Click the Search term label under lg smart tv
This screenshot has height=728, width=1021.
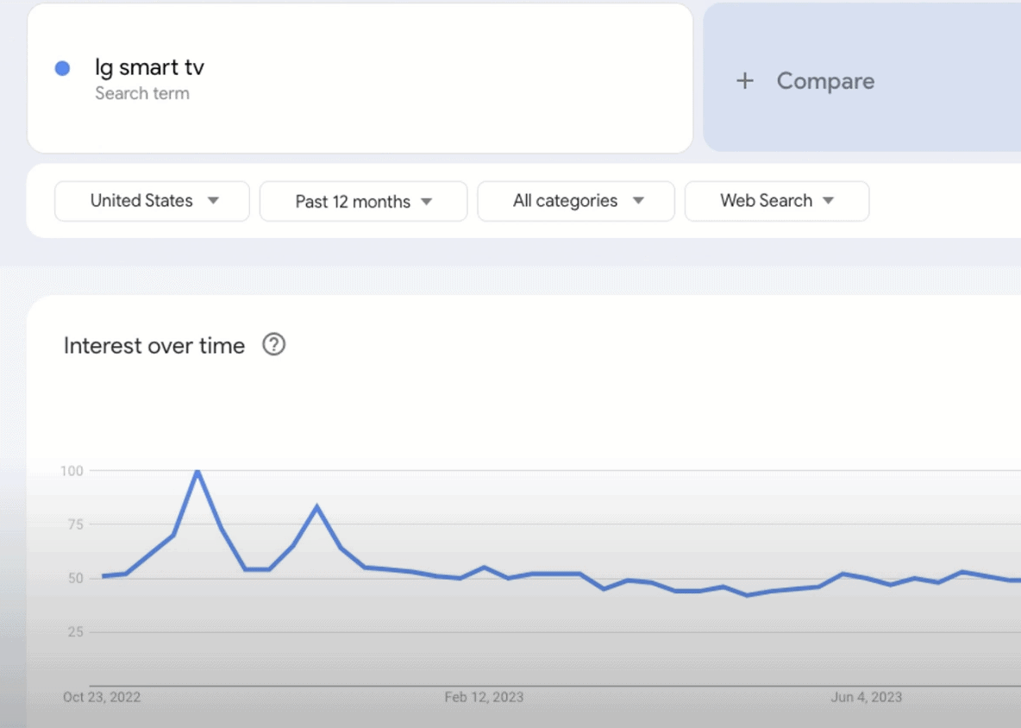pyautogui.click(x=142, y=94)
